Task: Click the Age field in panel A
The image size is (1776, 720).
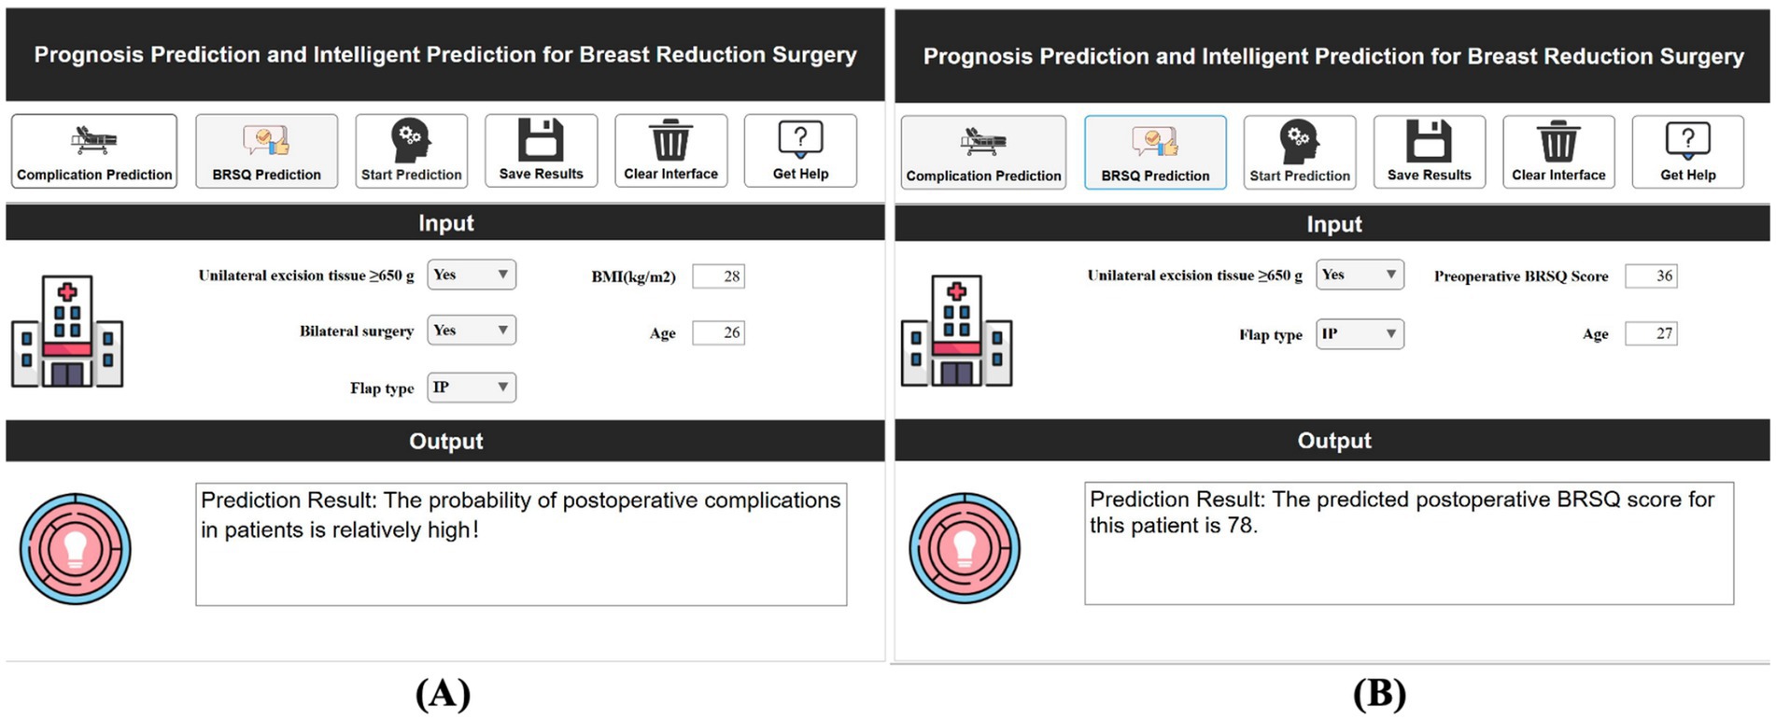Action: point(718,332)
